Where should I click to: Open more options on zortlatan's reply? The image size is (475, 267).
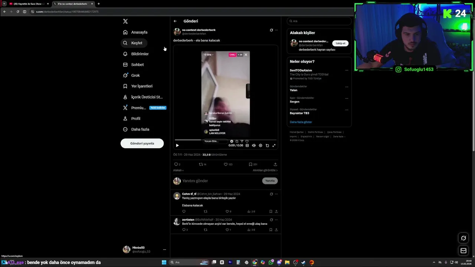[x=276, y=220]
